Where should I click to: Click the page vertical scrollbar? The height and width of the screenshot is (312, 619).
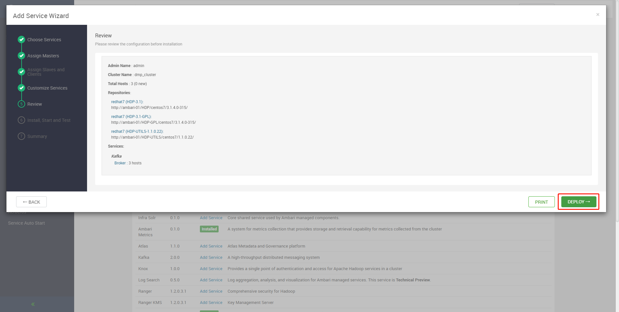tap(617, 111)
